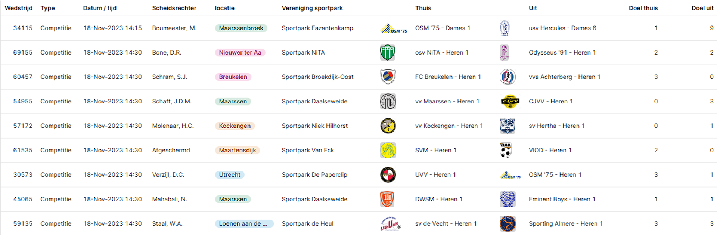
Task: Click the Utrecht location badge
Action: point(230,175)
